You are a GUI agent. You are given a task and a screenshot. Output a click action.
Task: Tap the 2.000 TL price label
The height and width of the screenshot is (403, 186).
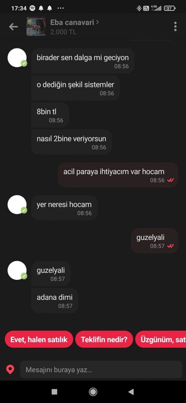coord(63,32)
